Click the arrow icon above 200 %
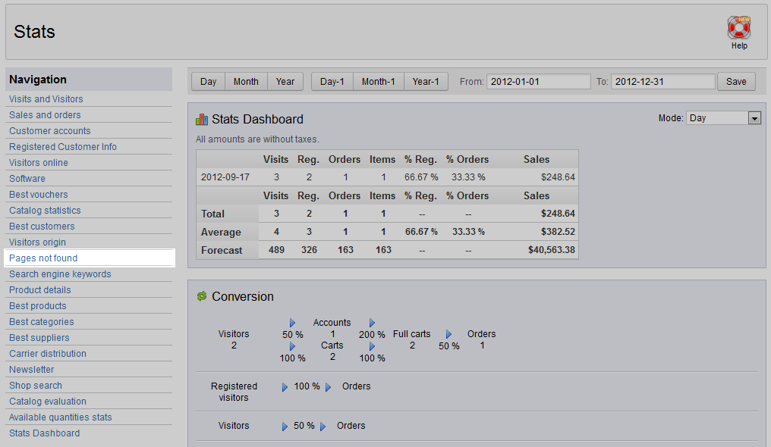Viewport: 771px width, 447px height. pyautogui.click(x=373, y=323)
